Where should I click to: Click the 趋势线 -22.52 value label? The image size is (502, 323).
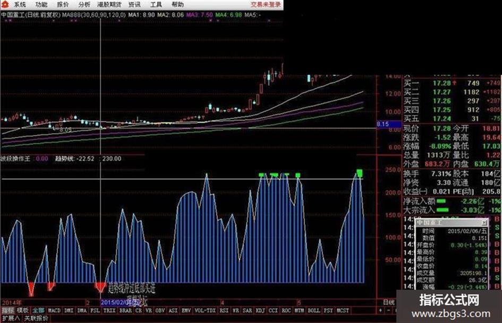coord(75,159)
